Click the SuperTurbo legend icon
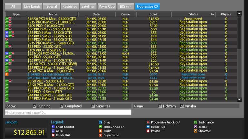Screen dimensions: 248x139 point(100,135)
